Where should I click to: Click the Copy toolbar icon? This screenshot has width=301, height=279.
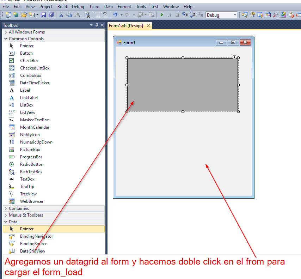(x=69, y=15)
